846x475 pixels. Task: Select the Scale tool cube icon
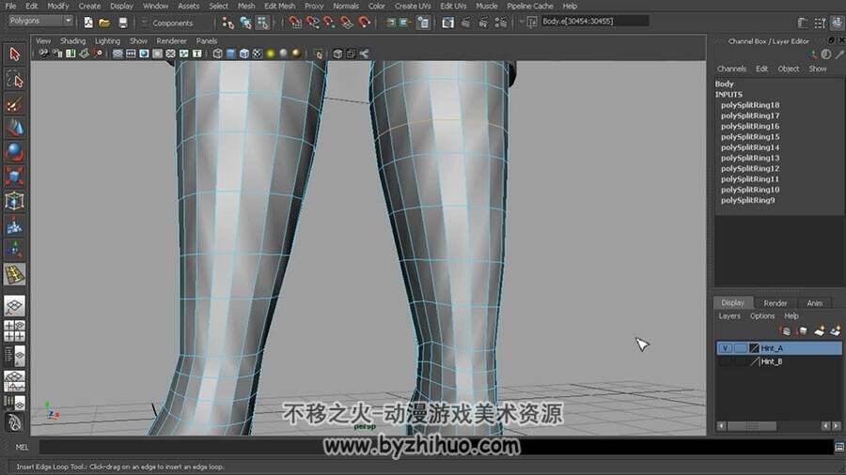coord(14,176)
